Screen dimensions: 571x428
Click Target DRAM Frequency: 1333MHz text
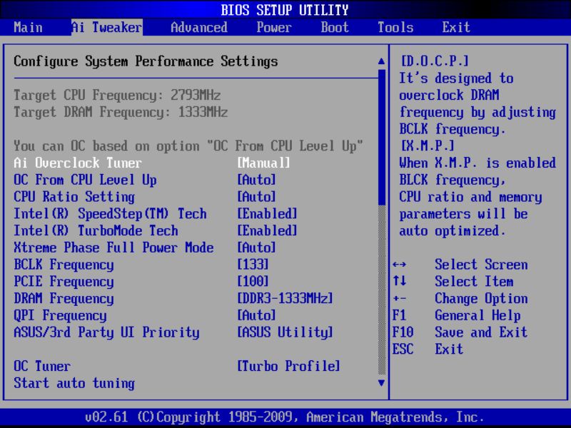tap(121, 112)
